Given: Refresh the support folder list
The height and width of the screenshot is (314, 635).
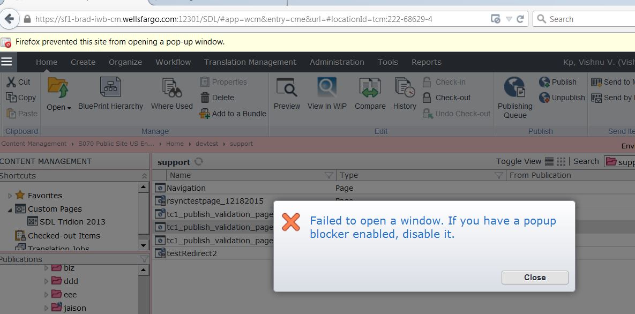Looking at the screenshot, I should click(198, 161).
